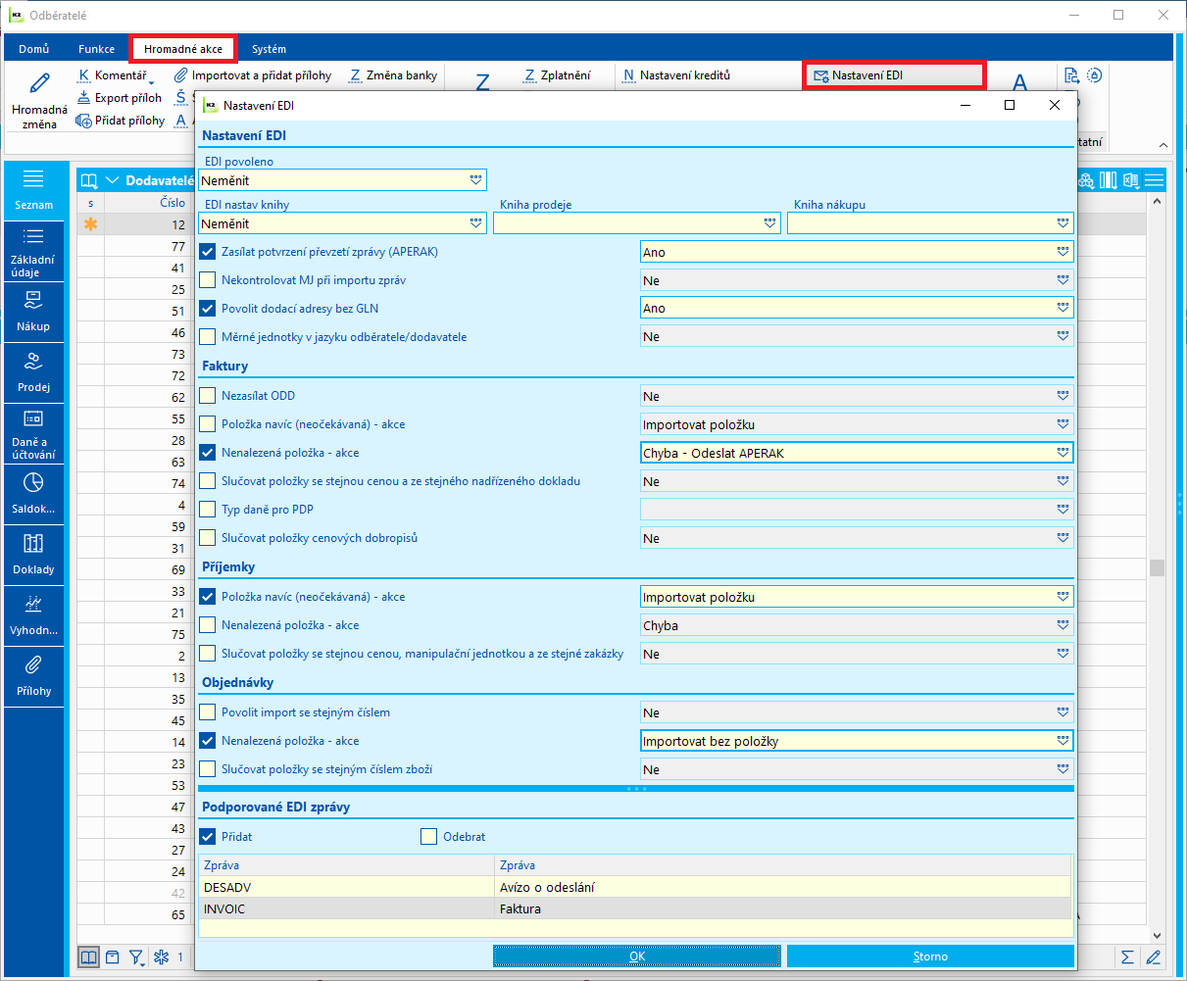Image resolution: width=1187 pixels, height=981 pixels.
Task: Open the Kniha prodeje dropdown
Action: point(770,223)
